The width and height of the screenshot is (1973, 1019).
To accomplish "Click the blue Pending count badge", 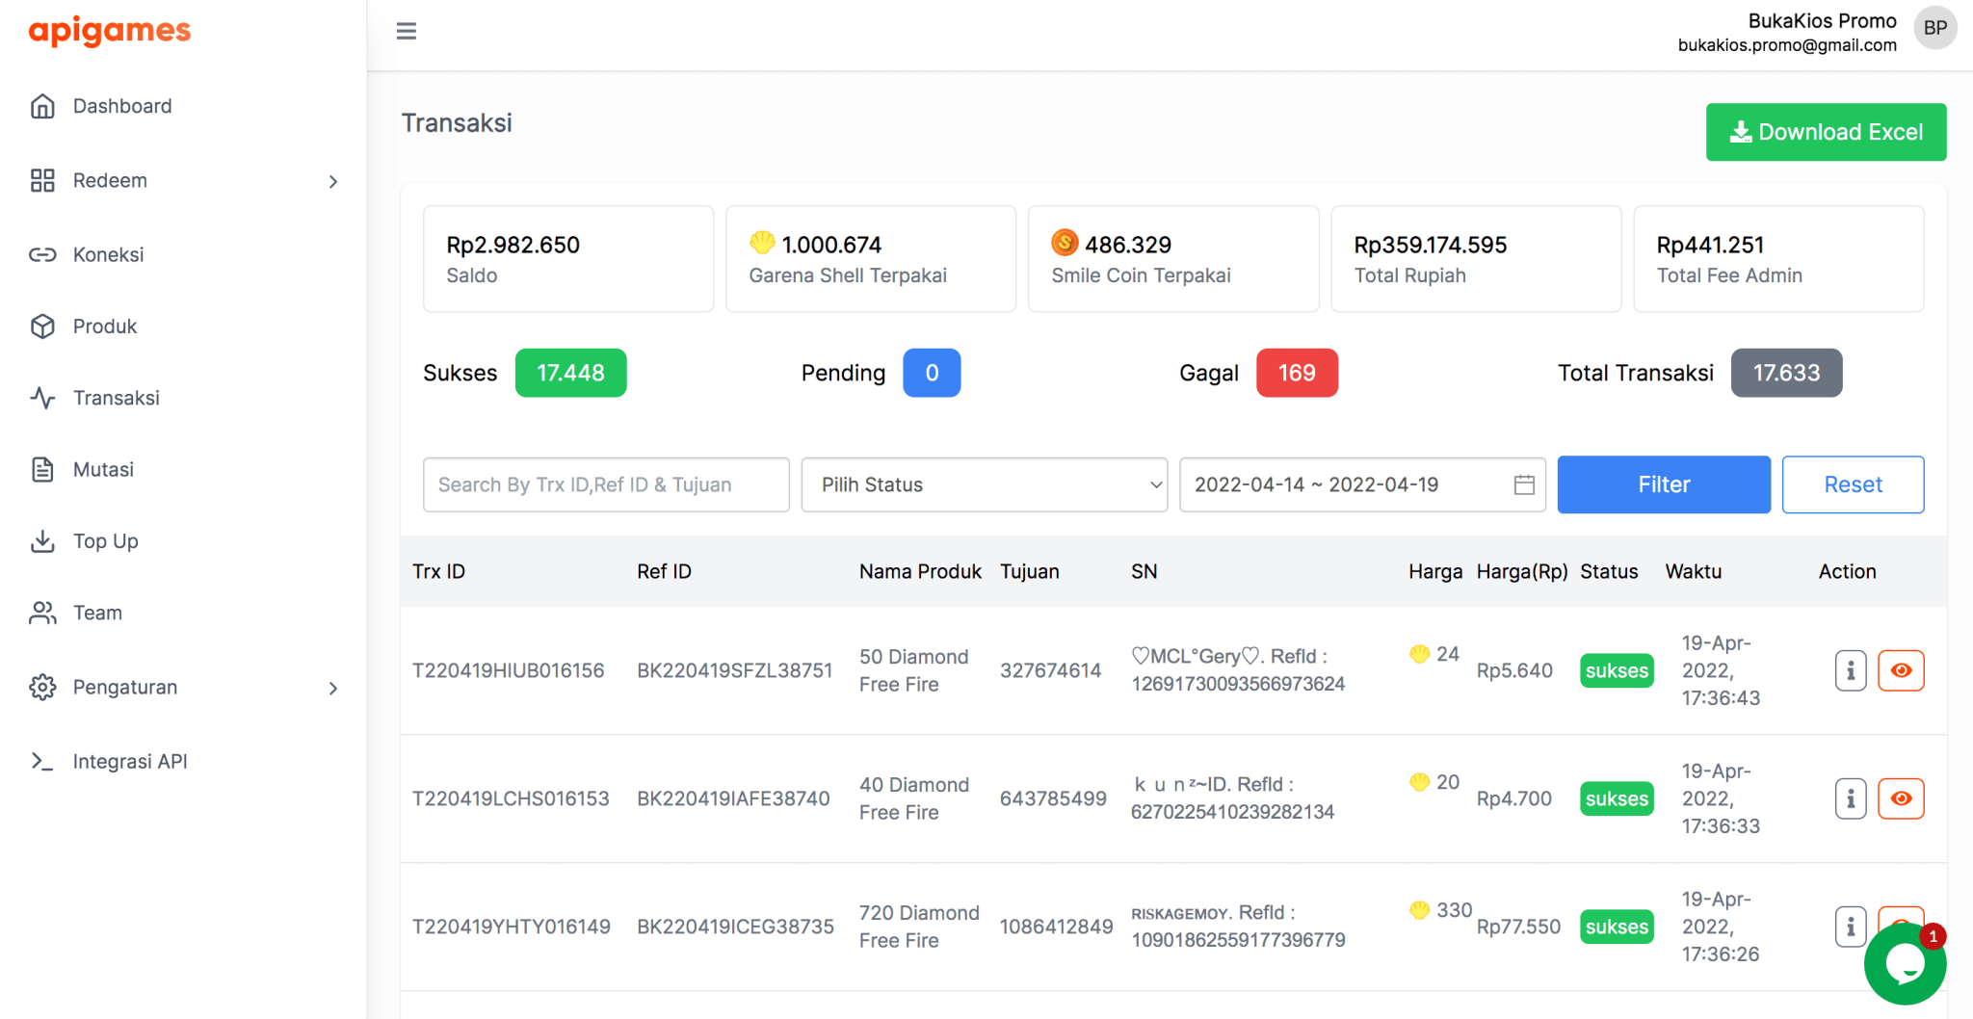I will tap(932, 373).
